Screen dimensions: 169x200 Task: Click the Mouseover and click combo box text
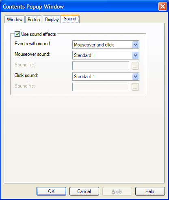click(x=94, y=45)
